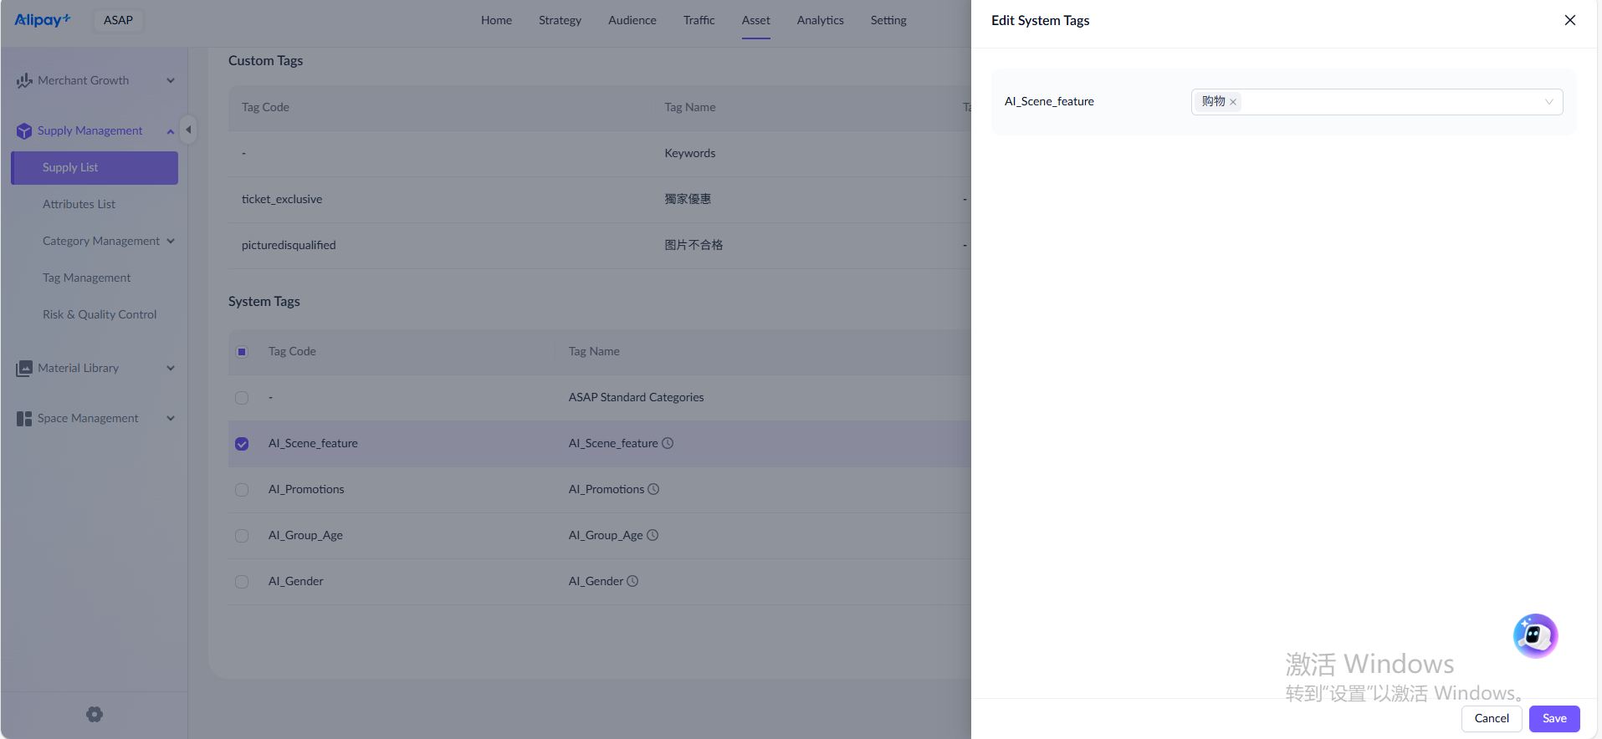The width and height of the screenshot is (1602, 739).
Task: Click the AI assistant robot icon
Action: point(1535,636)
